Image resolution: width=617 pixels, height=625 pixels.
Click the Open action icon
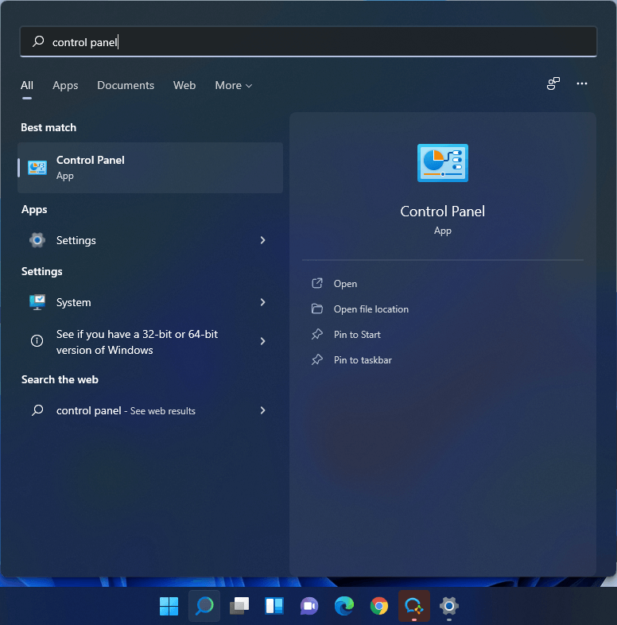[x=317, y=283]
